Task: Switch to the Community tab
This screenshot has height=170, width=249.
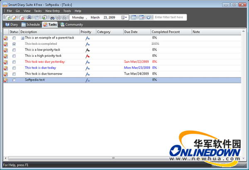Action: [72, 24]
